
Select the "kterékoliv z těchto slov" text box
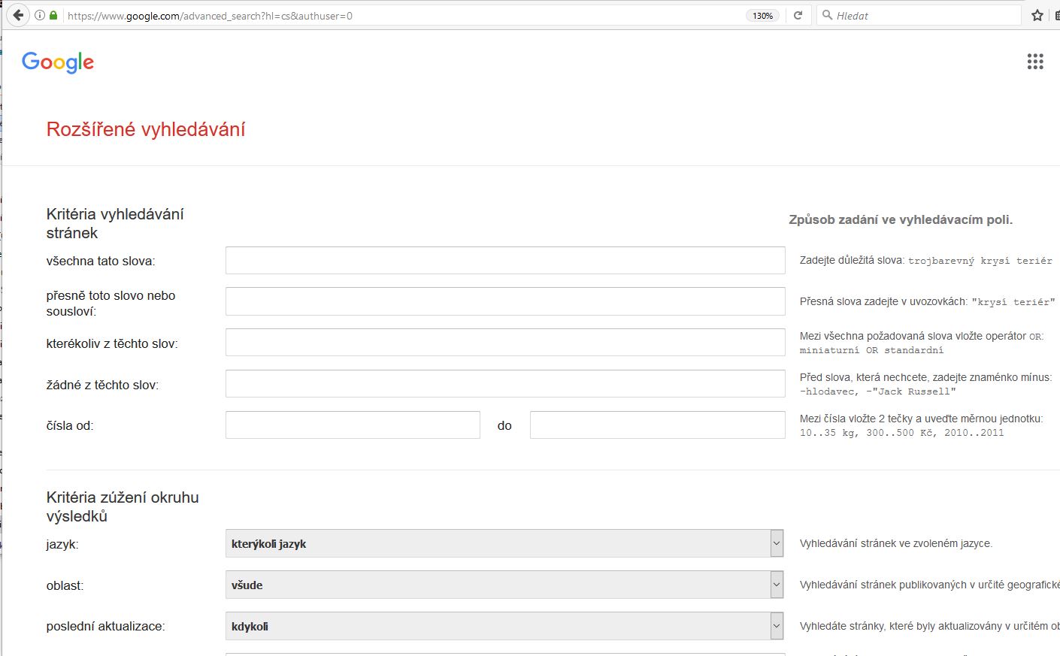505,343
